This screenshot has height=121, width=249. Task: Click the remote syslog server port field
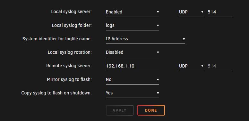(220, 66)
